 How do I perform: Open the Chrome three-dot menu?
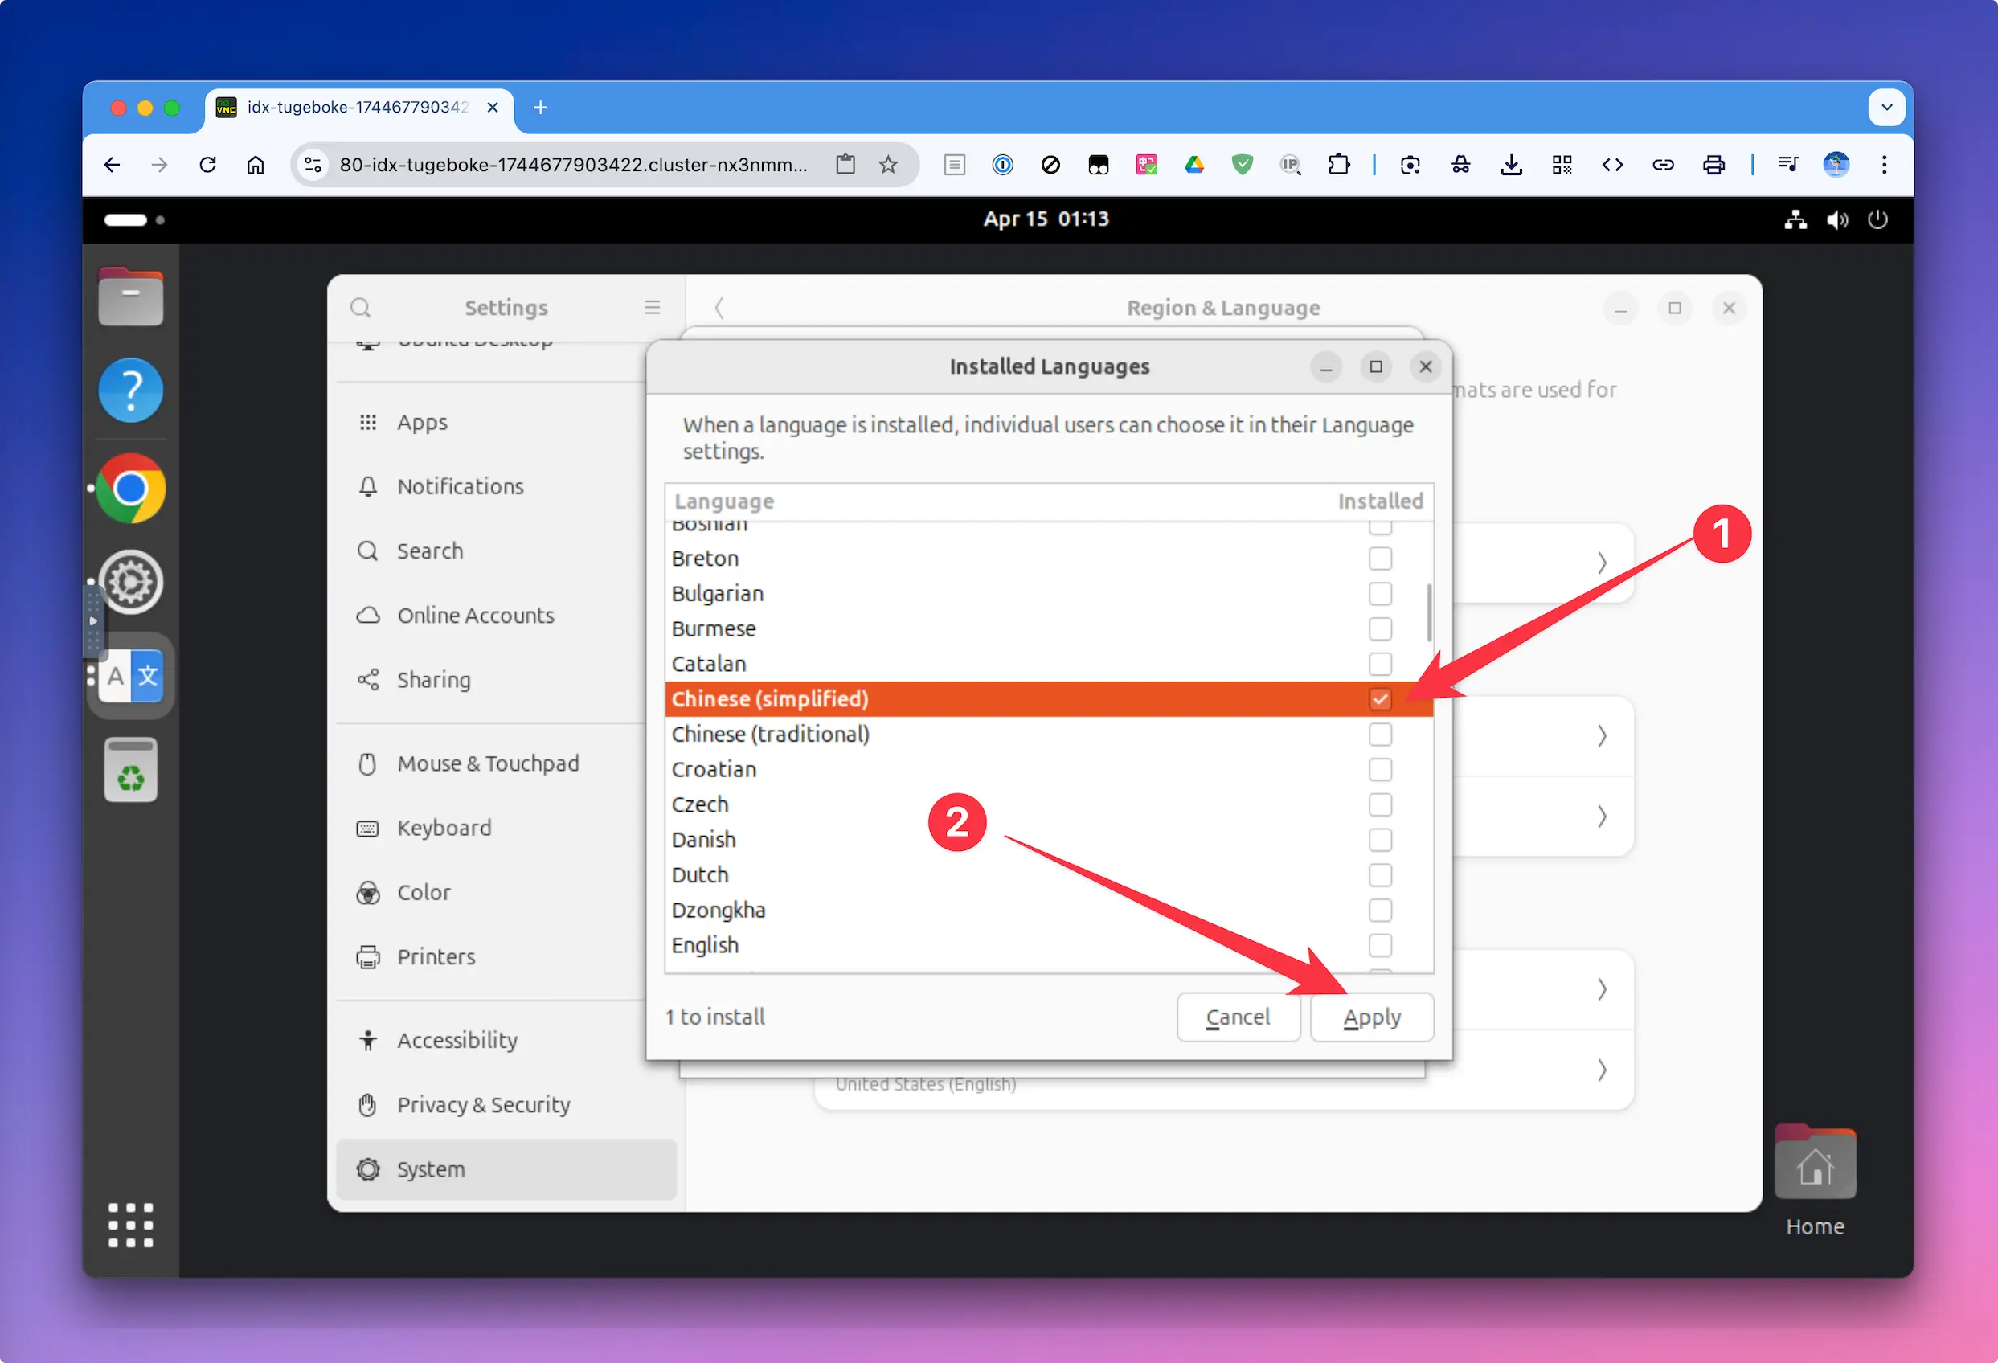coord(1884,164)
